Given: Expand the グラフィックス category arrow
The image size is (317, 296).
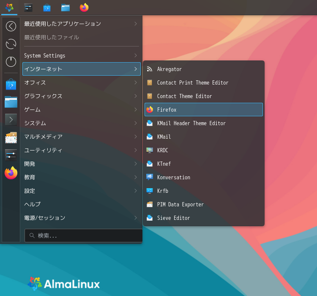Looking at the screenshot, I should pyautogui.click(x=136, y=96).
